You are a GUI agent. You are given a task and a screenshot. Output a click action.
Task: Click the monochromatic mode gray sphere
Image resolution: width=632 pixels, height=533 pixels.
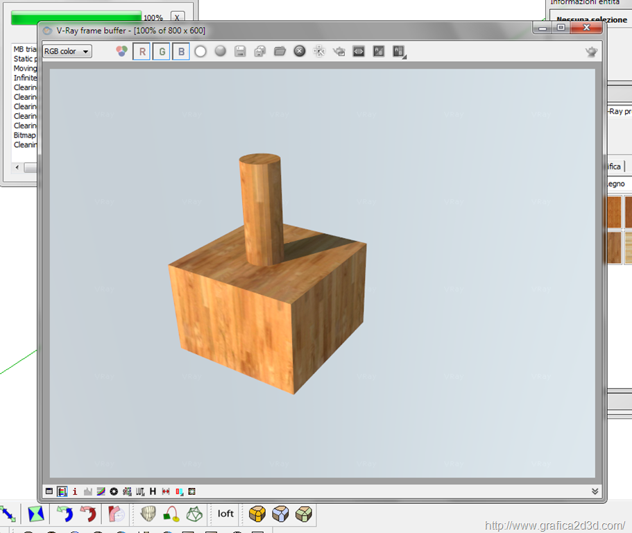(x=221, y=51)
